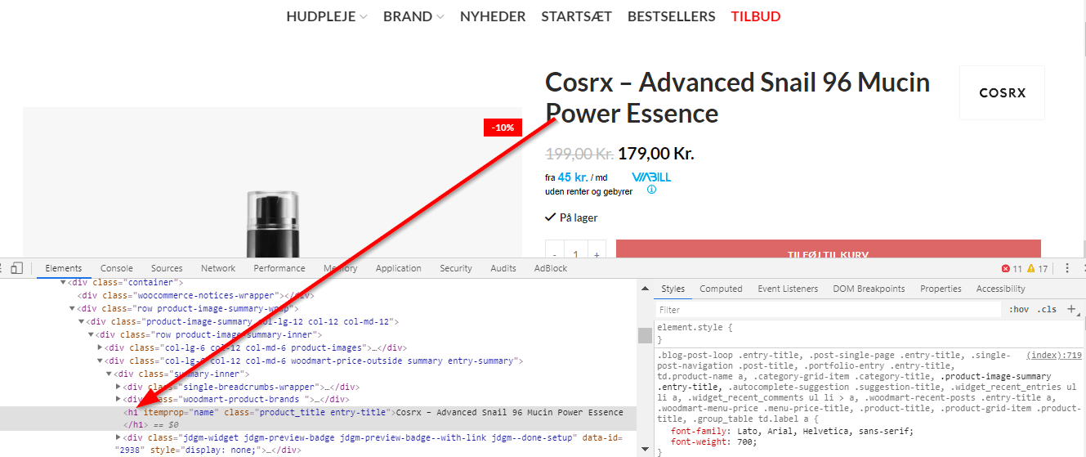Click the ViaBill logo
Viewport: 1086px width, 457px height.
(x=650, y=177)
